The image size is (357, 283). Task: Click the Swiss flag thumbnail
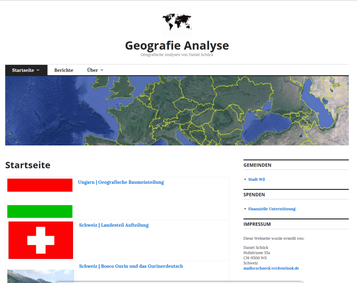39,240
